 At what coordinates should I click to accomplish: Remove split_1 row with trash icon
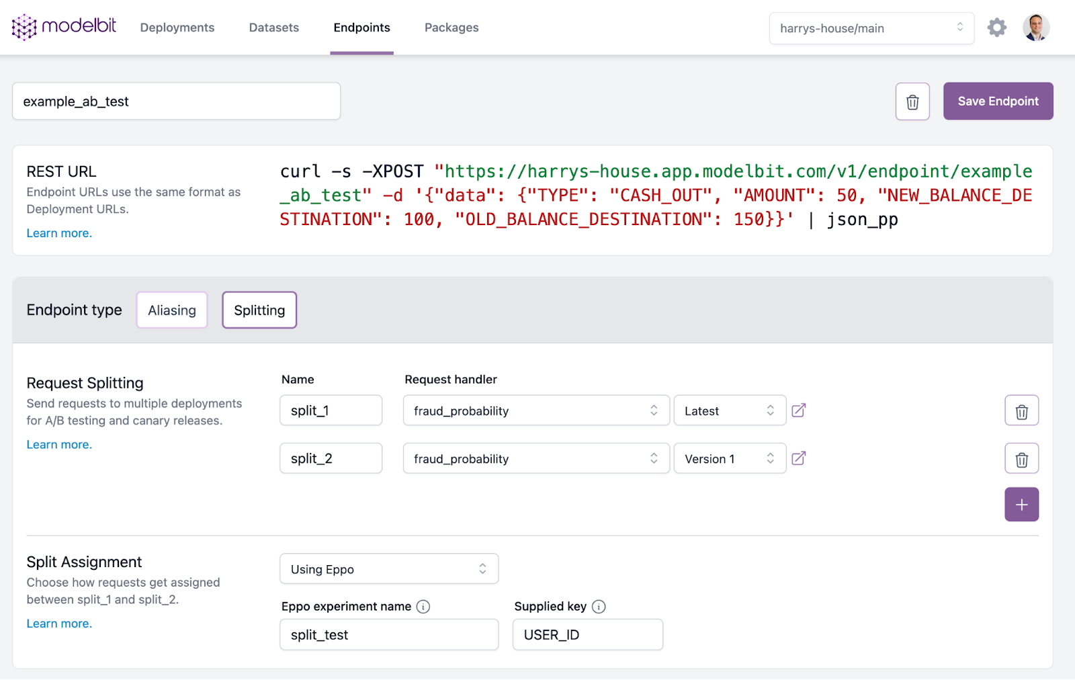[x=1021, y=411]
